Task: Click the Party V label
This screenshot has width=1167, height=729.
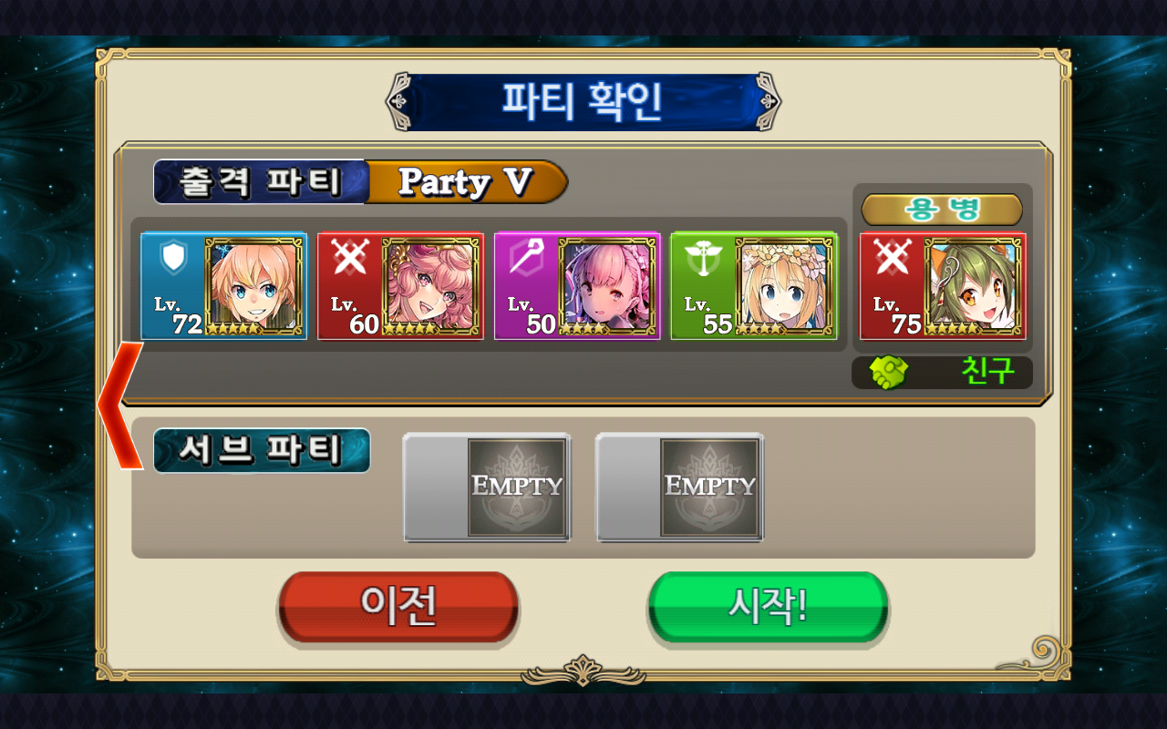Action: click(466, 182)
